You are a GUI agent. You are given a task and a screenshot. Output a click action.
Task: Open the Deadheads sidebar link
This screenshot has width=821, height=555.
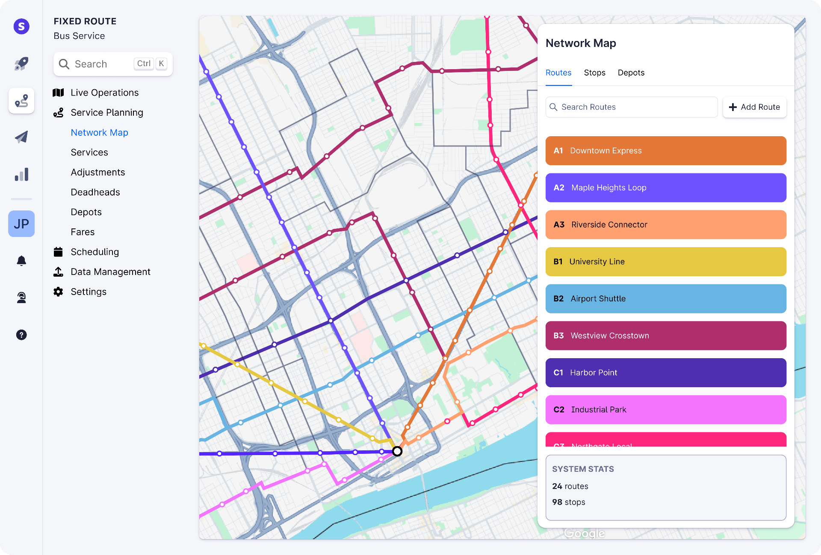pos(95,192)
